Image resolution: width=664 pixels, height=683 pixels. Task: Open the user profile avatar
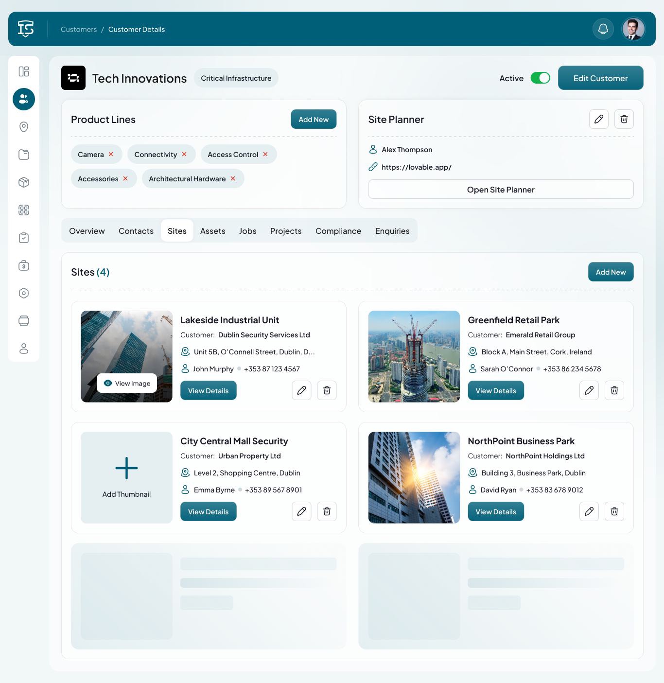pyautogui.click(x=633, y=29)
